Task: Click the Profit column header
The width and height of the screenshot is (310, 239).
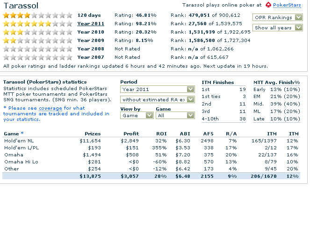Action: click(x=131, y=134)
